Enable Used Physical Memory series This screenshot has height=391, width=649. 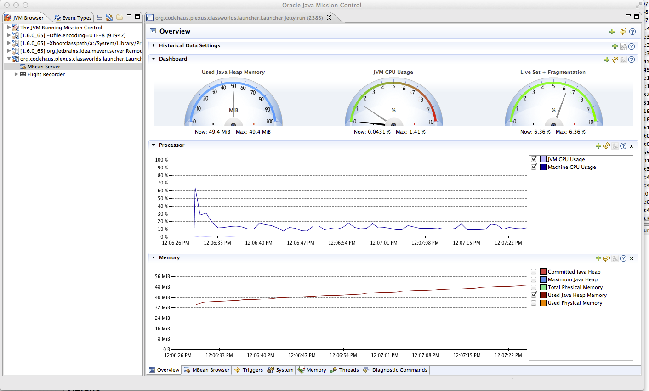534,303
